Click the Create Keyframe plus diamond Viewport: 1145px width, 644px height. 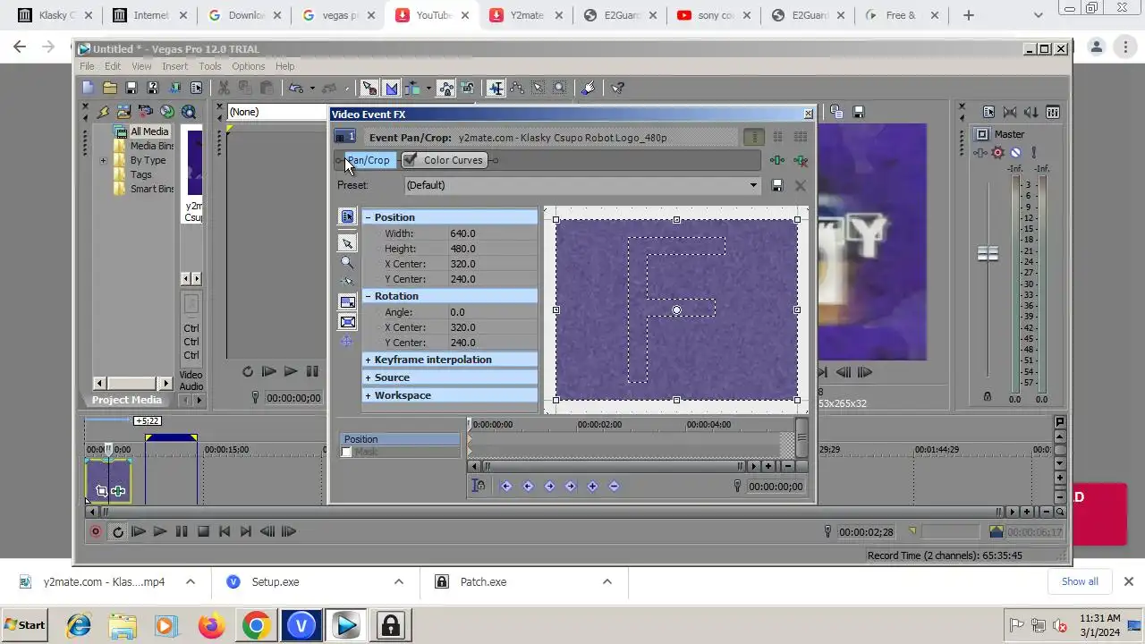click(592, 486)
